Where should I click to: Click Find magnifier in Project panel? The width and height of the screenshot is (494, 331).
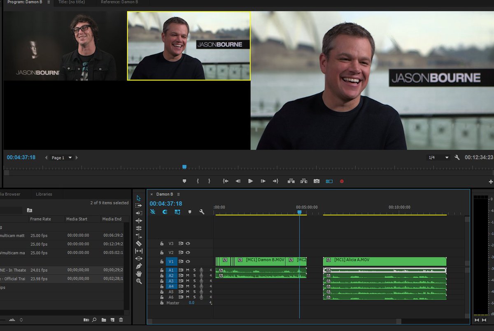point(94,319)
